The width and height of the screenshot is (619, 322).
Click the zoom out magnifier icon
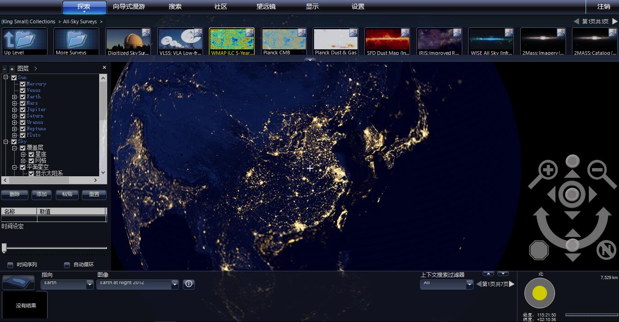pos(597,171)
